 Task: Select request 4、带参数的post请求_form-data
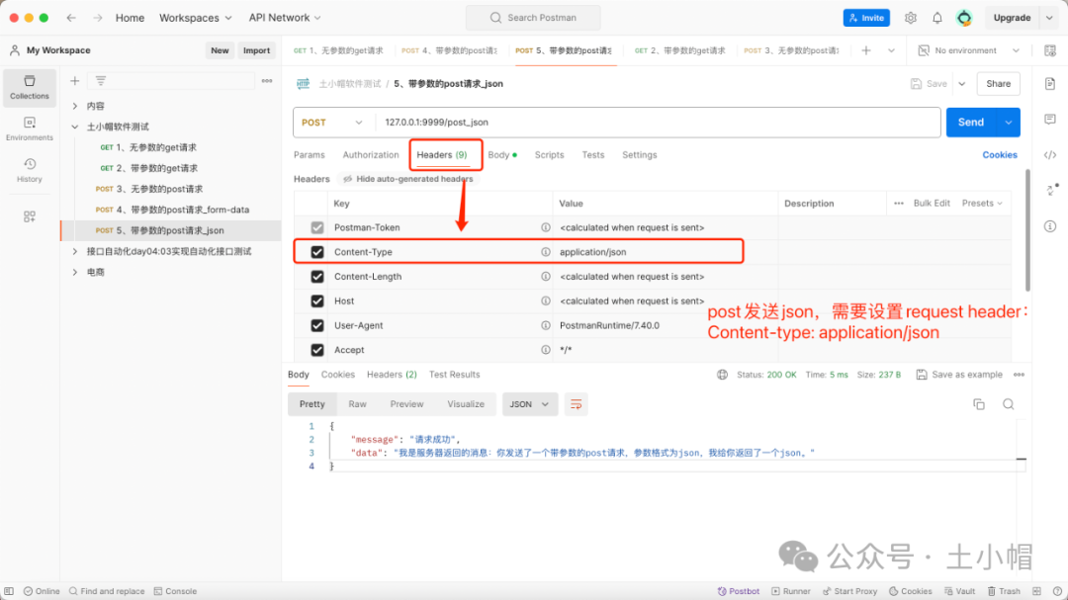click(x=170, y=210)
